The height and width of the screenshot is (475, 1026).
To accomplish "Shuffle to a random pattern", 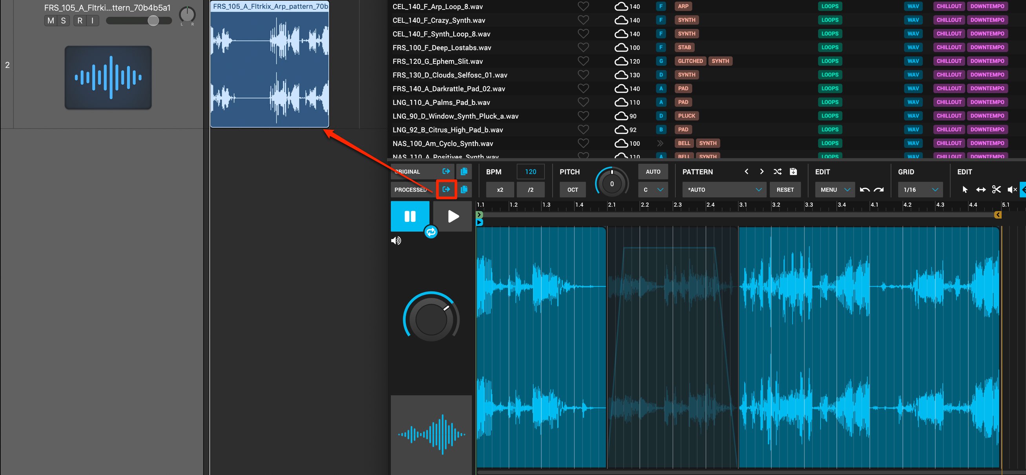I will point(778,171).
